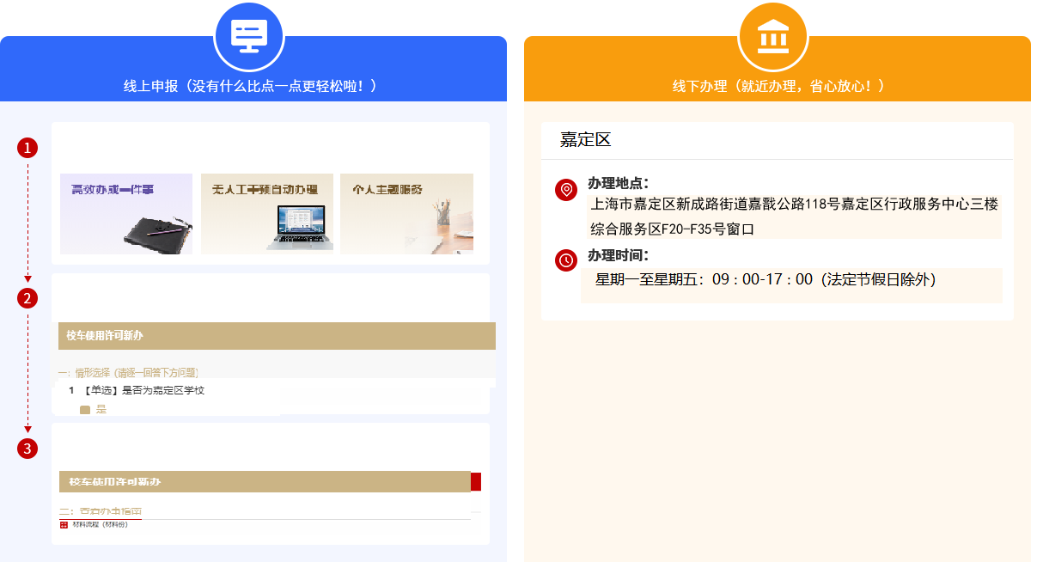The width and height of the screenshot is (1043, 562).
Task: Open the 高效办成一件事 banner
Action: pos(126,214)
